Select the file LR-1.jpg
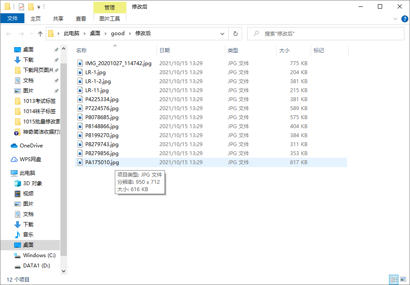The width and height of the screenshot is (410, 285). click(x=96, y=72)
